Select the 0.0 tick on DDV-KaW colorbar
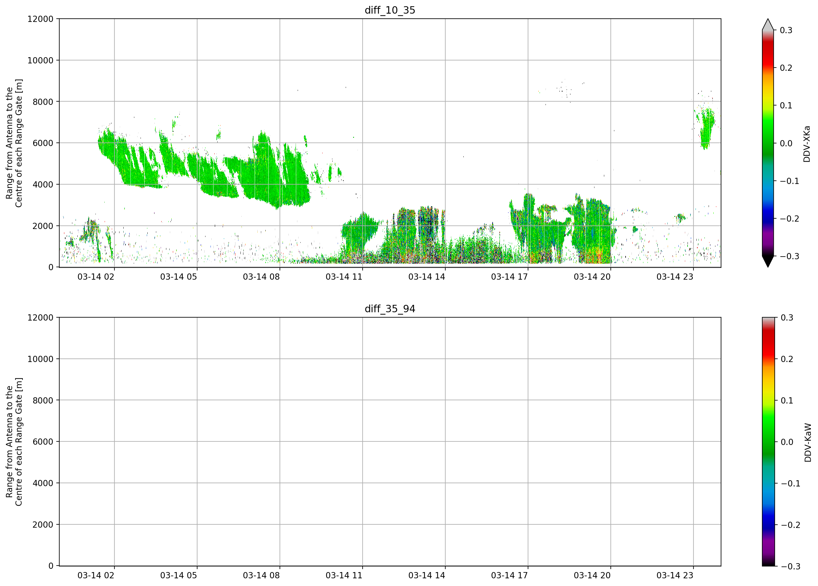 pyautogui.click(x=787, y=442)
